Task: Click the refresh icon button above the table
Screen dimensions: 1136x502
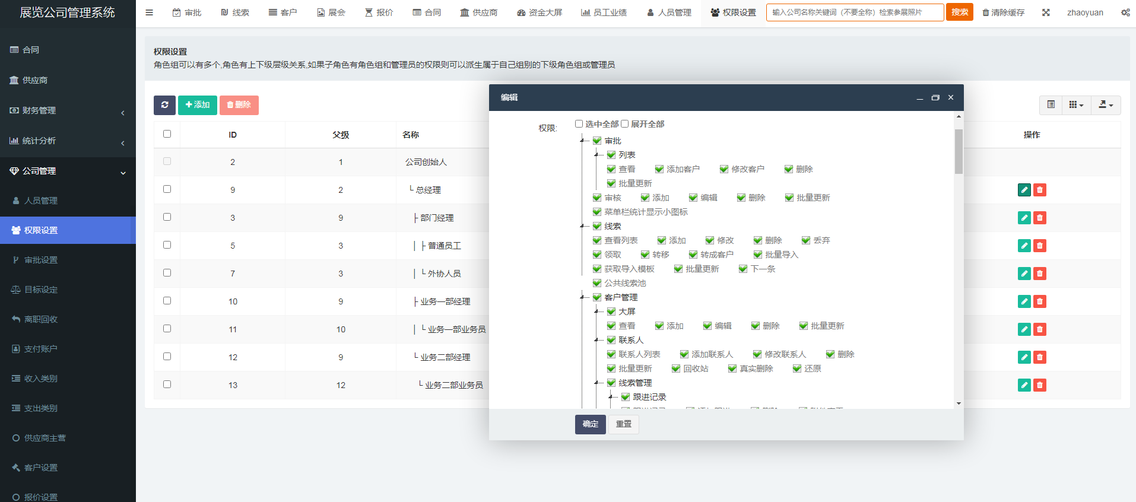Action: (164, 105)
